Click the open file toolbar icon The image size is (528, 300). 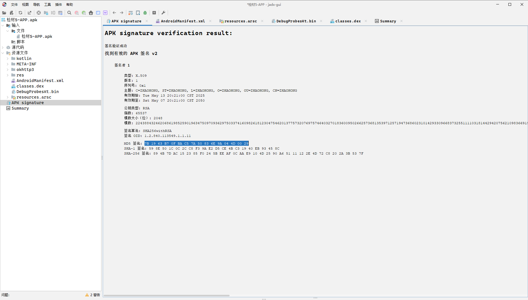[x=4, y=13]
